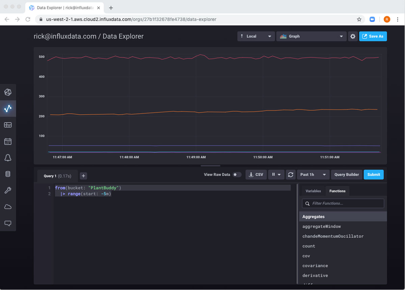Click the Submit button
The image size is (405, 290).
click(374, 175)
